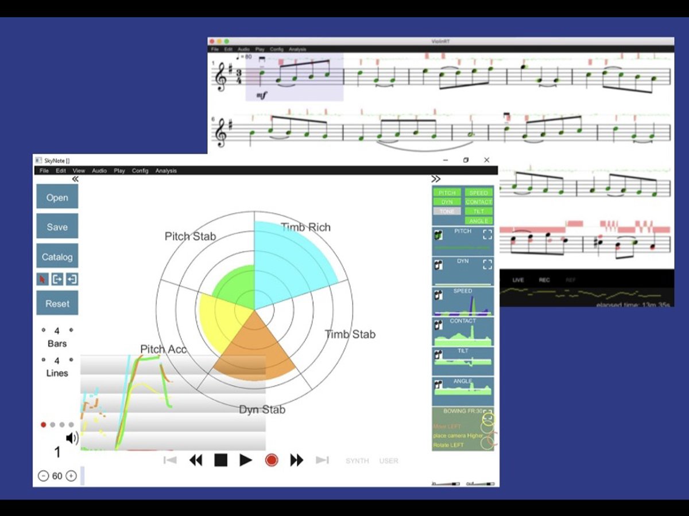Click the rewind double-arrow button

(196, 460)
